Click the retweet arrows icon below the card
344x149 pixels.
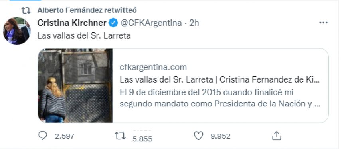tap(121, 135)
